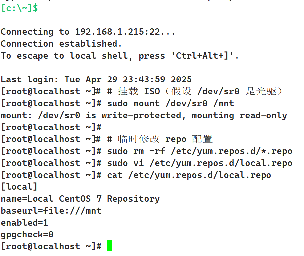Click the 'Ctrl+Alt+]' escape hint text

tap(204, 56)
